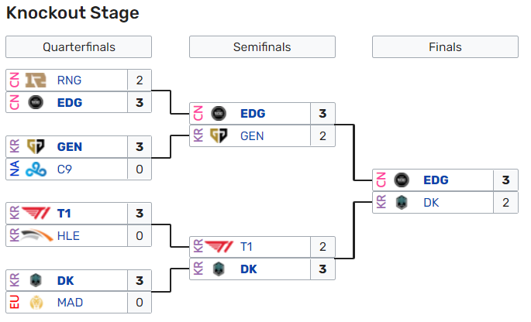Click the T1 logo in Semifinals
Image resolution: width=531 pixels, height=322 pixels.
[219, 247]
